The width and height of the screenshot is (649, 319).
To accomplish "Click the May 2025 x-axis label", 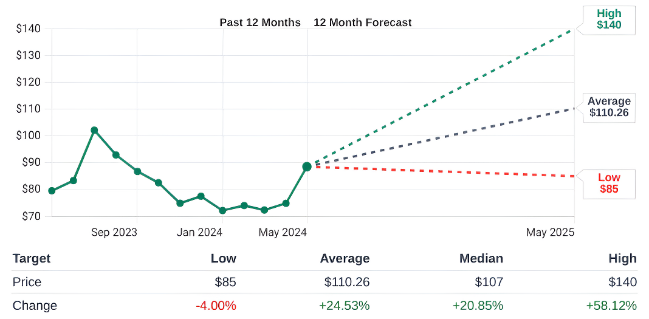I will tap(550, 232).
